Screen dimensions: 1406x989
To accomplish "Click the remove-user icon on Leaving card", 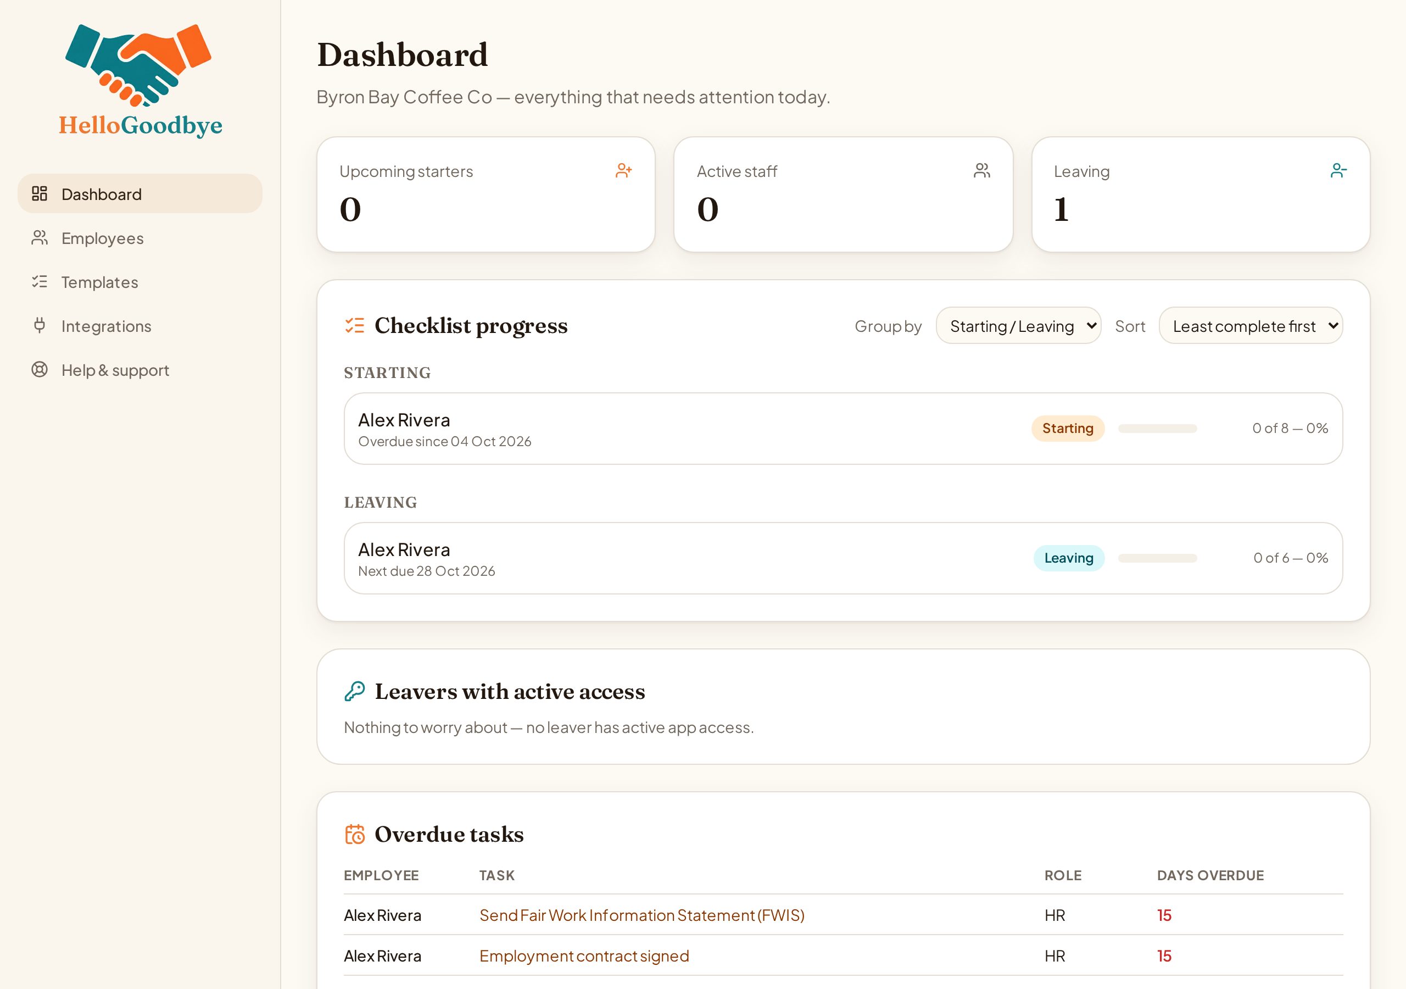I will tap(1338, 170).
